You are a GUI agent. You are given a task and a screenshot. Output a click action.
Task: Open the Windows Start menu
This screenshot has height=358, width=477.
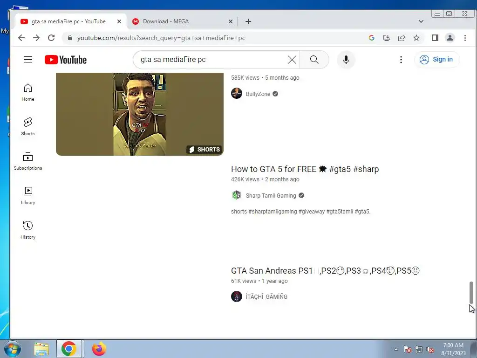pyautogui.click(x=13, y=349)
